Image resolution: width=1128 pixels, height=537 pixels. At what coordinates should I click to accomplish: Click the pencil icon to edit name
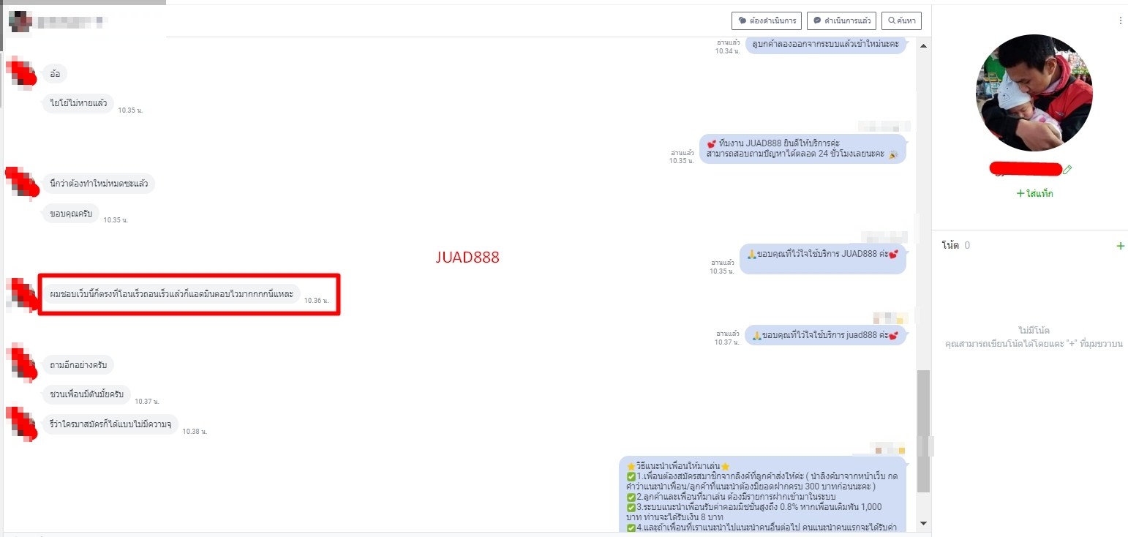pos(1067,170)
